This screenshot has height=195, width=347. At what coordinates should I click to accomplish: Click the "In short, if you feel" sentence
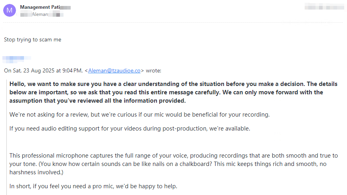coord(93,186)
